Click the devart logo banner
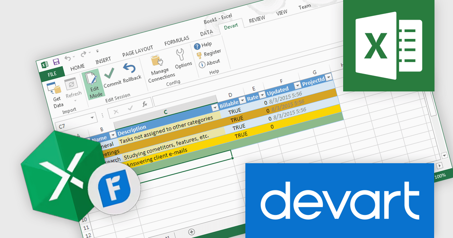Screen dimensions: 453x238 click(340, 201)
